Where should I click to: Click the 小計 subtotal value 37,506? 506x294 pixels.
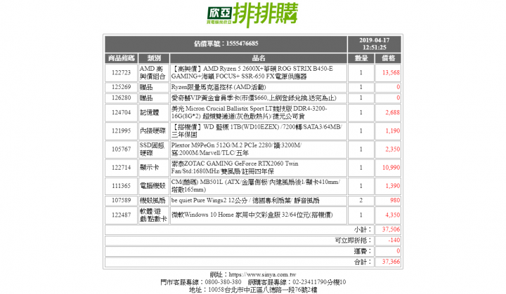point(391,229)
